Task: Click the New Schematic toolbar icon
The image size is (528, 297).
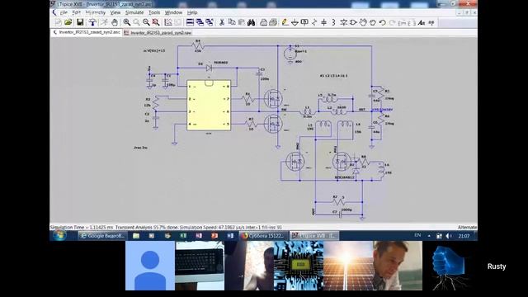Action: pos(58,22)
